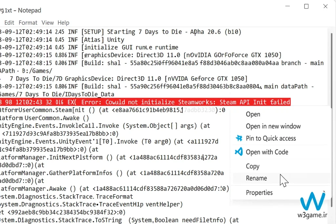The width and height of the screenshot is (336, 224).
Task: Choose Copy from the context menu
Action: pyautogui.click(x=253, y=166)
